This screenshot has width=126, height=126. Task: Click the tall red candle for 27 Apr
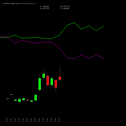tap(48, 80)
